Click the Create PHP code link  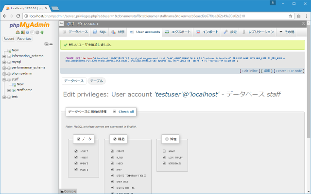pos(289,71)
